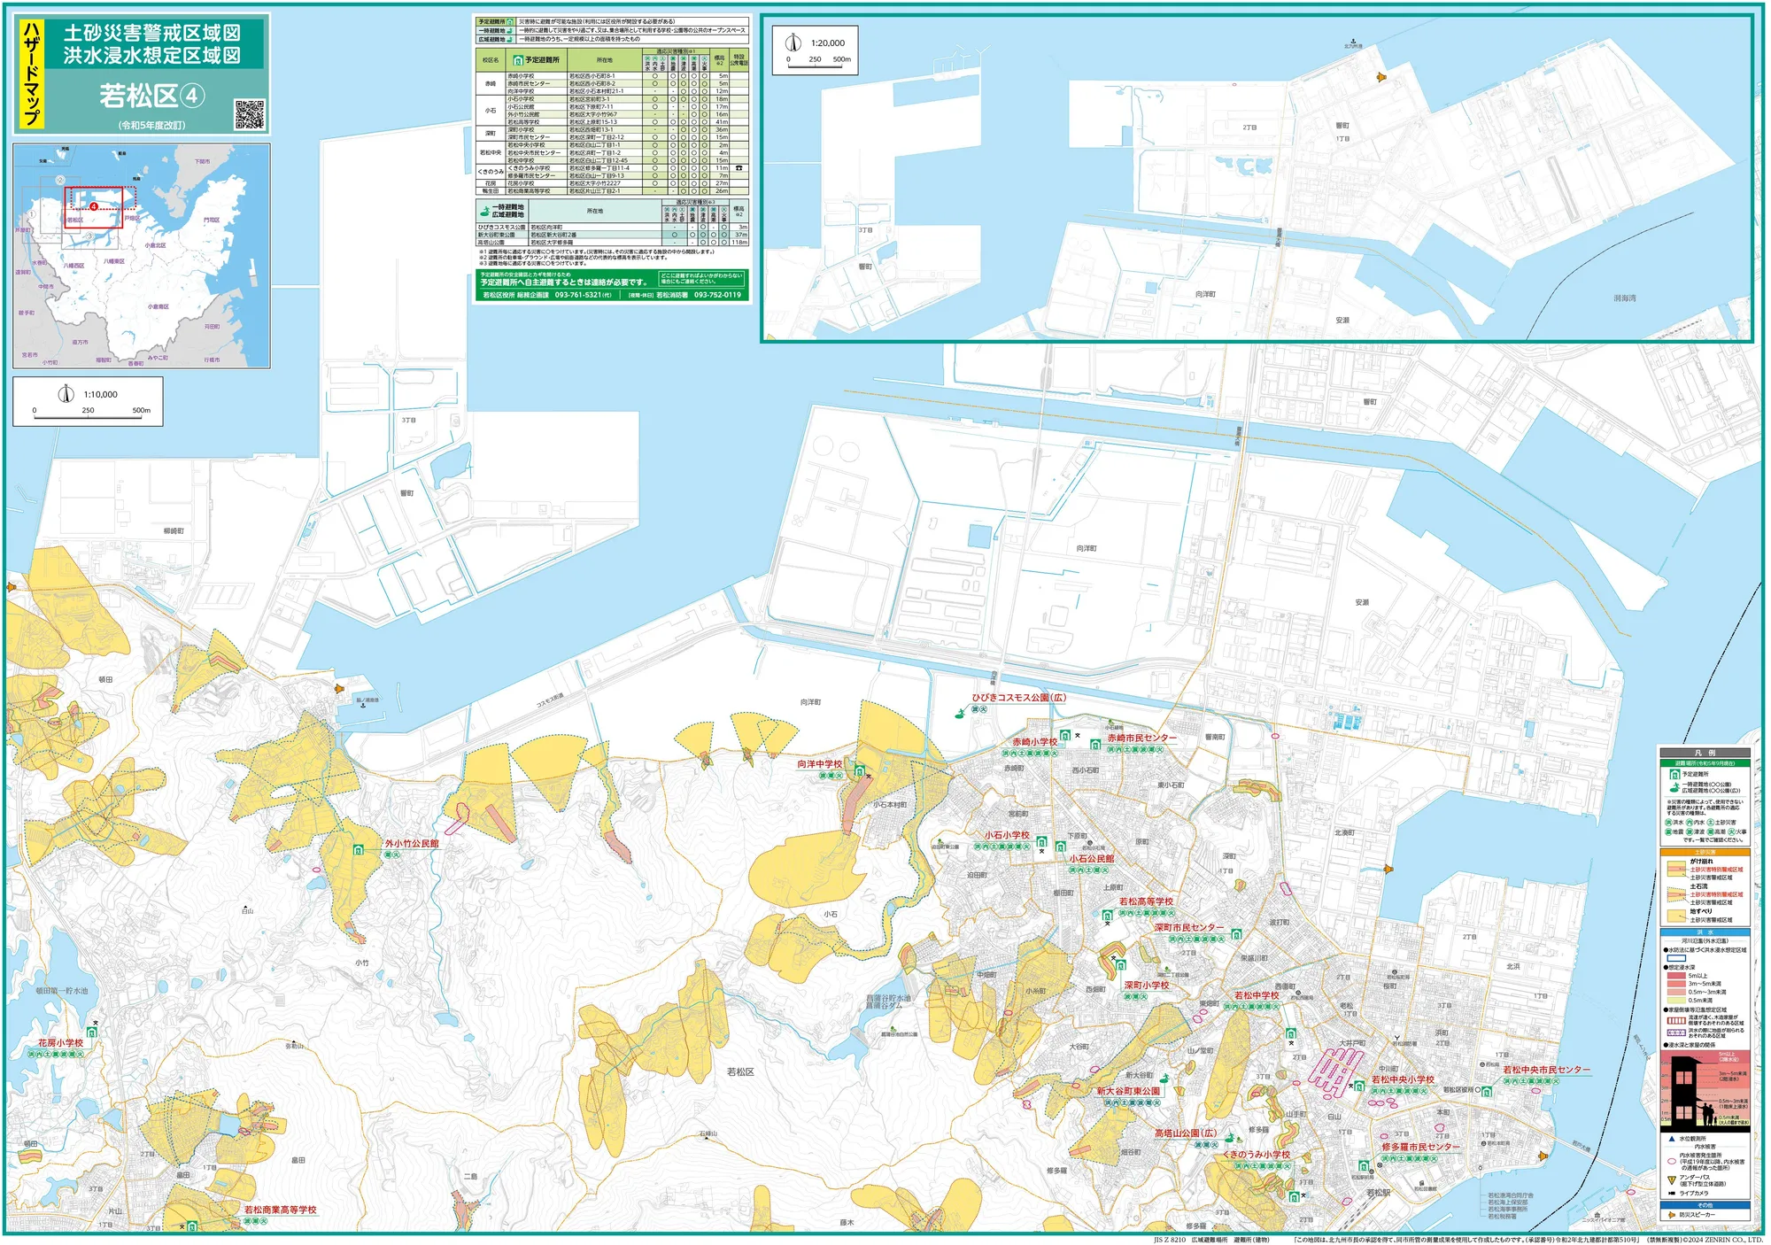
Task: Click the 予定避難所 shelter icon in the legend
Action: (x=1674, y=774)
